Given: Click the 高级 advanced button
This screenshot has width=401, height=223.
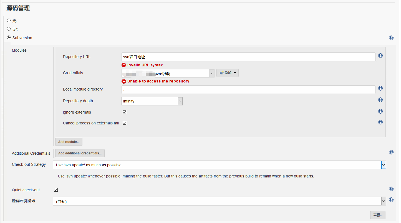Looking at the screenshot, I should click(378, 215).
